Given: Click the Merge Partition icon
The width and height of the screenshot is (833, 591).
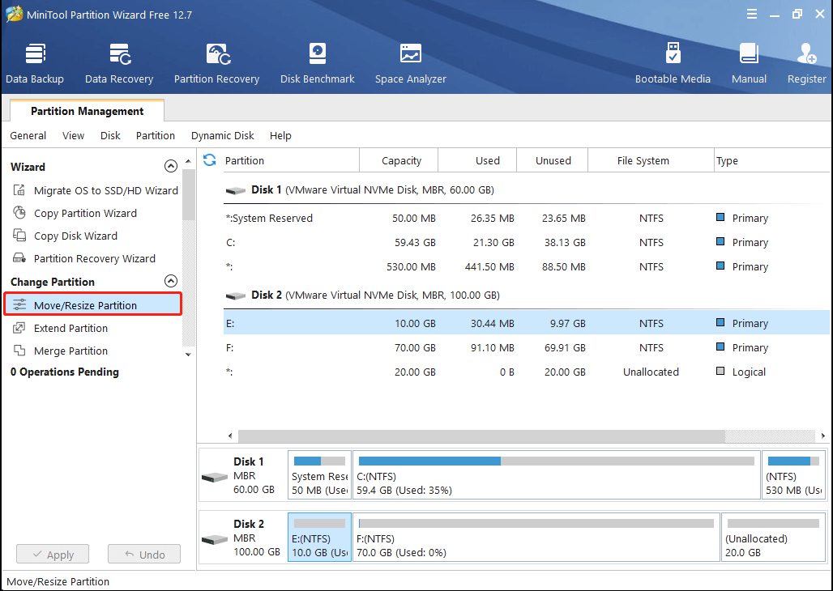Looking at the screenshot, I should [x=19, y=351].
